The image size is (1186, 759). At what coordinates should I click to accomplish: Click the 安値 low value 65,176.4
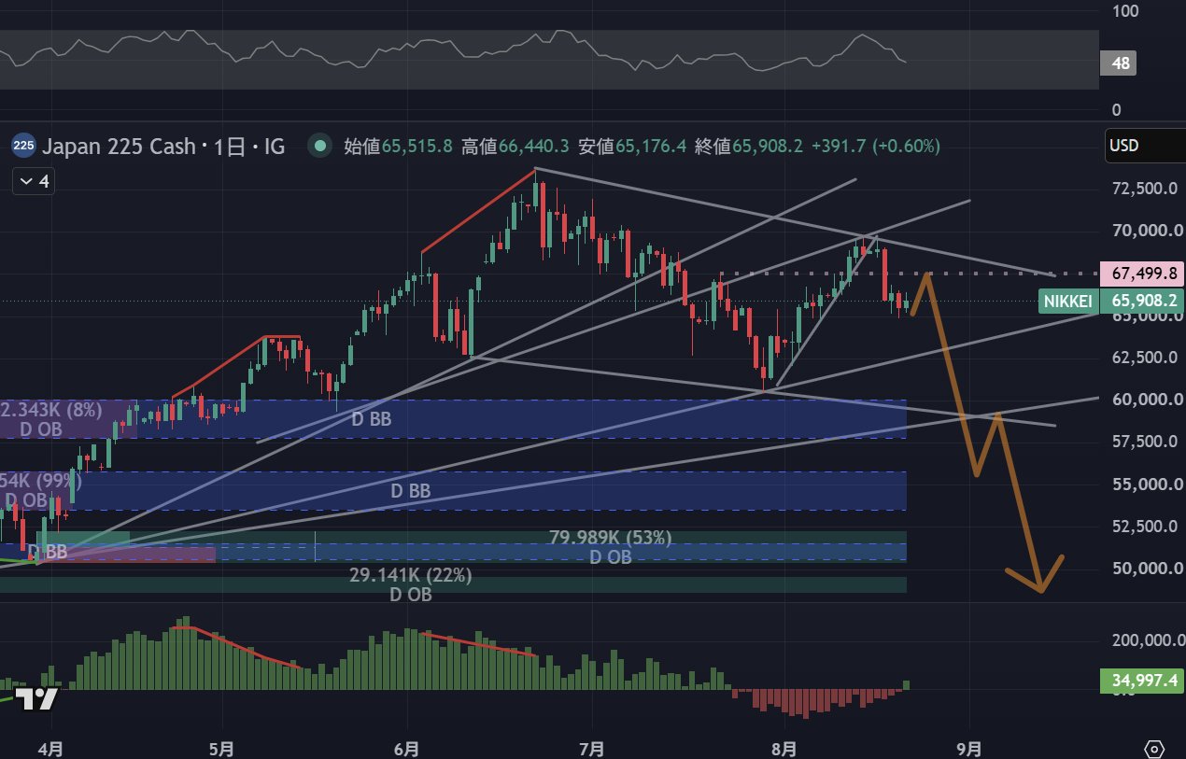tap(651, 146)
